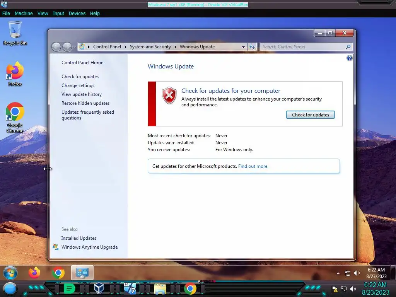
Task: Open Windows Anytime Upgrade link
Action: coord(89,247)
